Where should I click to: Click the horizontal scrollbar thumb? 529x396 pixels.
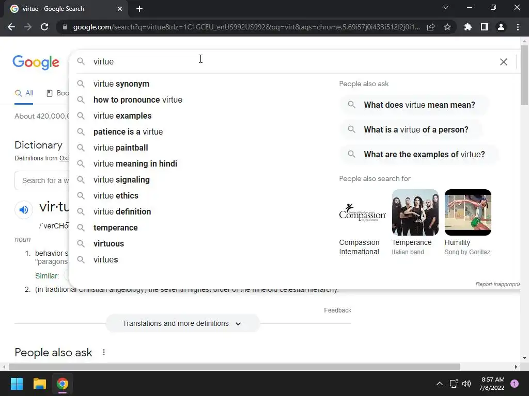pos(235,367)
